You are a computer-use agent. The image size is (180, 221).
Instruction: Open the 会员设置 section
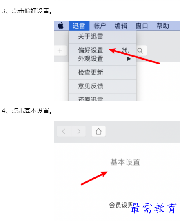tap(121, 205)
